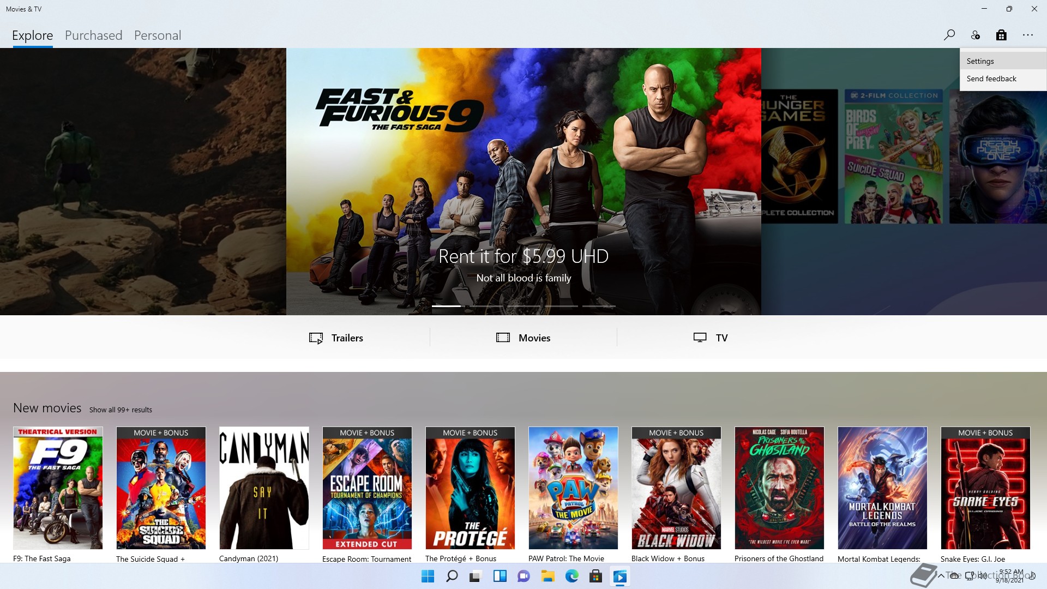The image size is (1047, 589).
Task: Open the Mortal Kombat Legends poster
Action: (x=882, y=488)
